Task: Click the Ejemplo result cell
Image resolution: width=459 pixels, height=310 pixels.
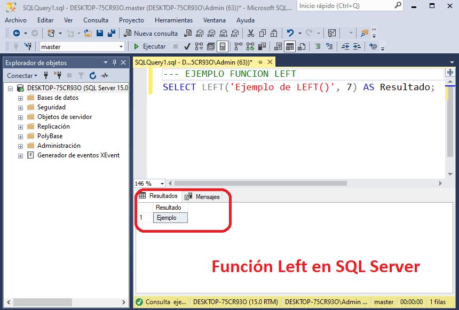Action: pos(170,218)
